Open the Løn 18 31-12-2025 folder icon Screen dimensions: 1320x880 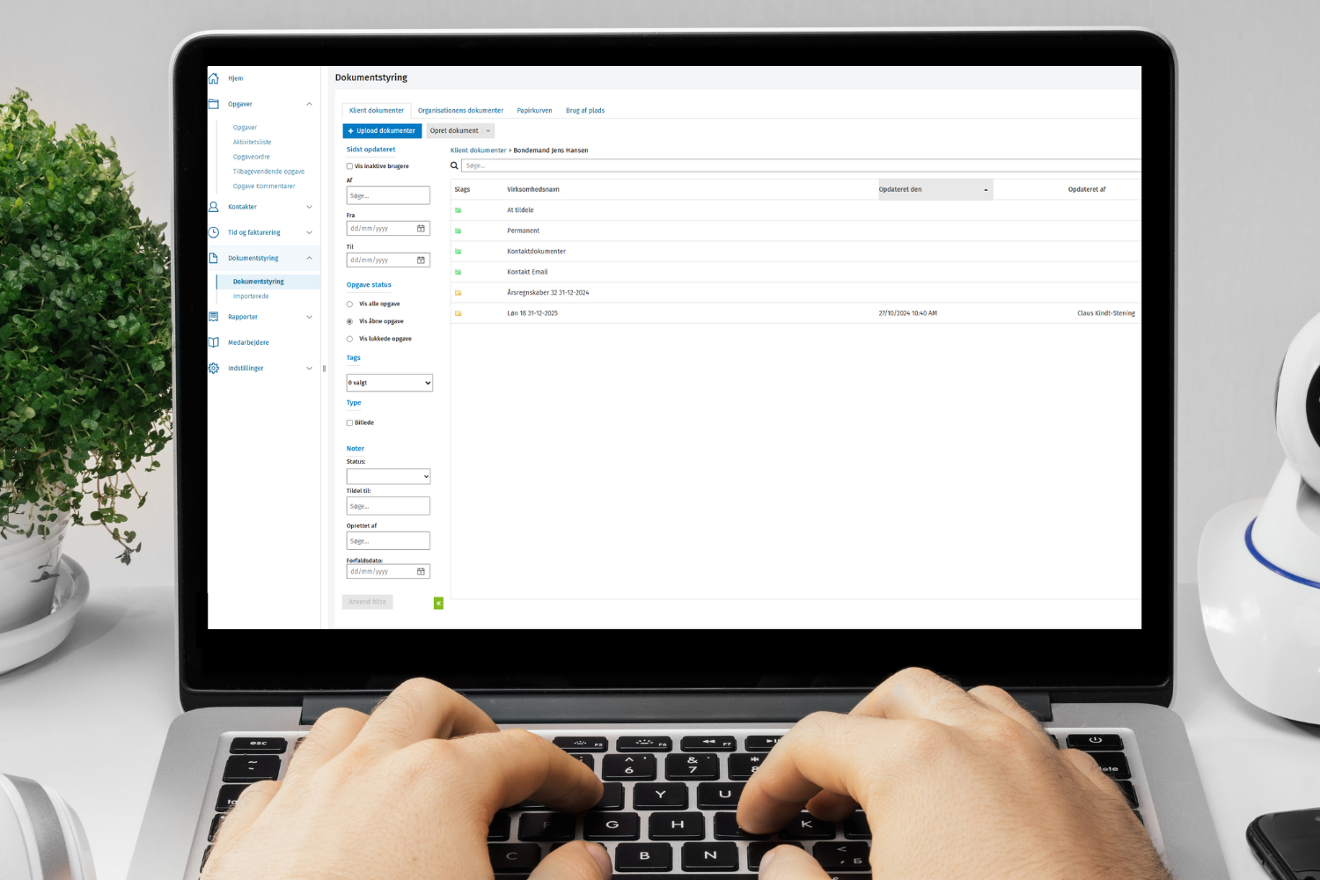(x=458, y=313)
